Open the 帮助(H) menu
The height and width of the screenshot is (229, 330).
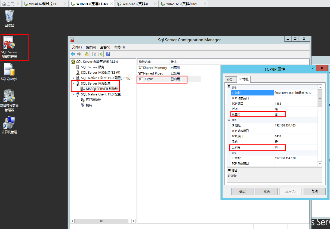click(119, 47)
